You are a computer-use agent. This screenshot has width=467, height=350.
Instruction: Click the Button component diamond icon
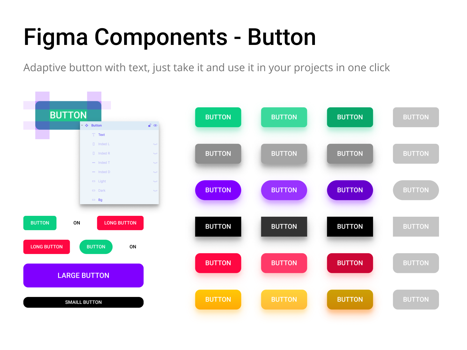86,125
